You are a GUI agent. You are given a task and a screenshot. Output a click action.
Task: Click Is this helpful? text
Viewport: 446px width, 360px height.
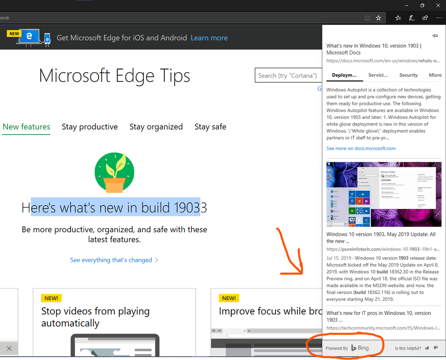coord(408,348)
